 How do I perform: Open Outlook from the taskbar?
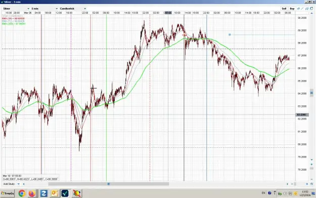pyautogui.click(x=55, y=193)
